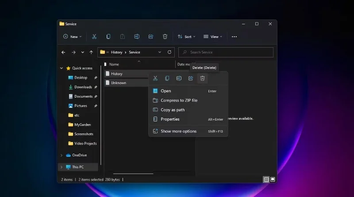Click the Search Service field

[x=226, y=52]
